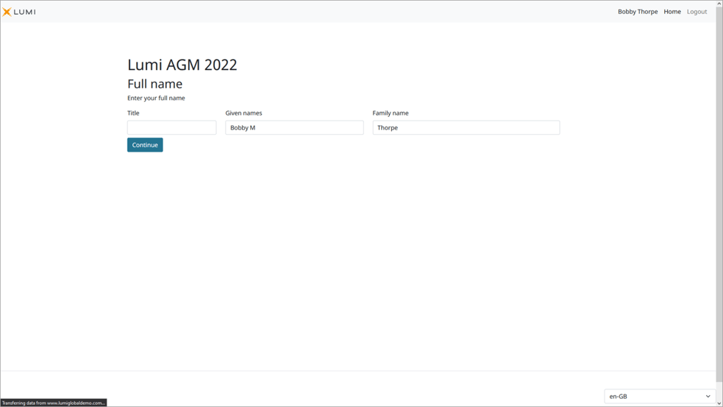Log out using the Logout link
This screenshot has height=407, width=723.
point(697,12)
